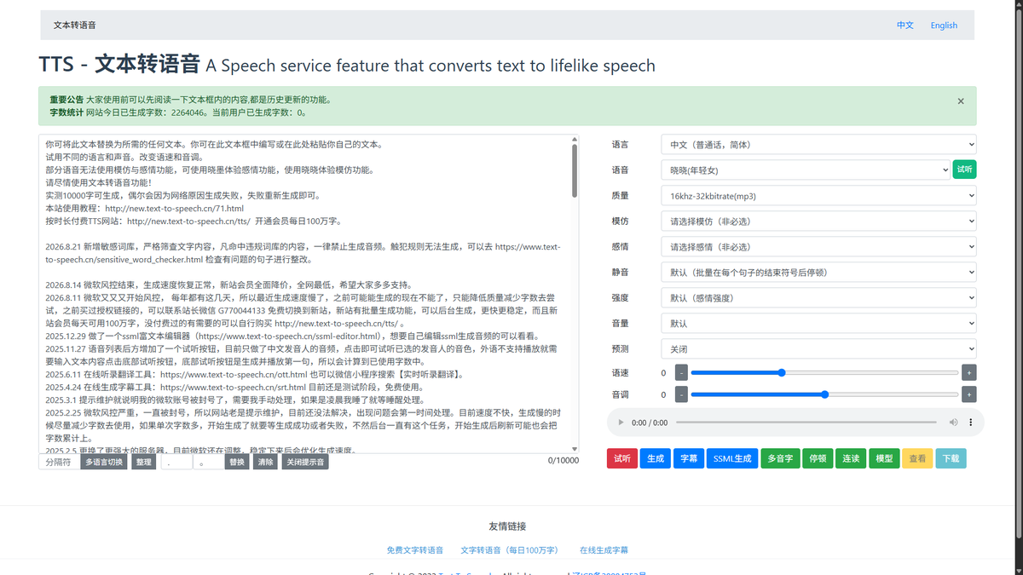Click the yellow 查看 button
This screenshot has height=575, width=1023.
pos(917,458)
